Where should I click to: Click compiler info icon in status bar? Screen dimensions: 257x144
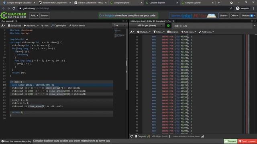169,136
